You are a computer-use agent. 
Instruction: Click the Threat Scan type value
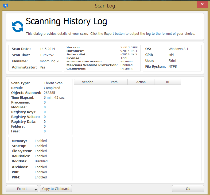pyautogui.click(x=53, y=83)
